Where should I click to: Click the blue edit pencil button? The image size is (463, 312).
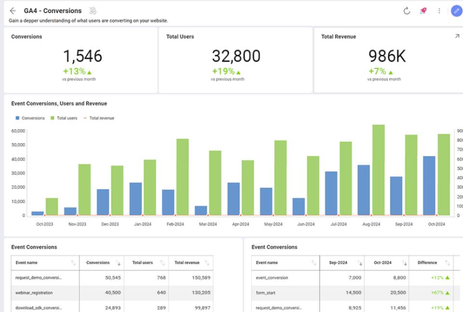(x=457, y=11)
